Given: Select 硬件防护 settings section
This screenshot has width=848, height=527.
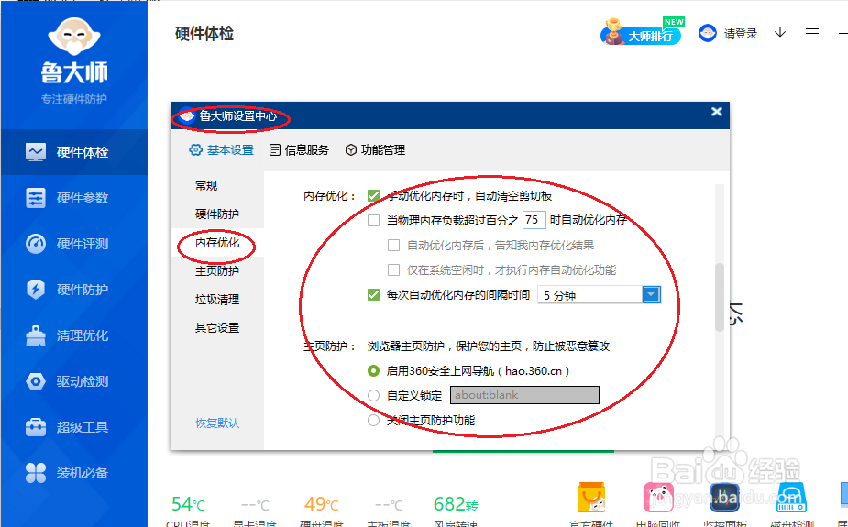Looking at the screenshot, I should click(x=217, y=214).
